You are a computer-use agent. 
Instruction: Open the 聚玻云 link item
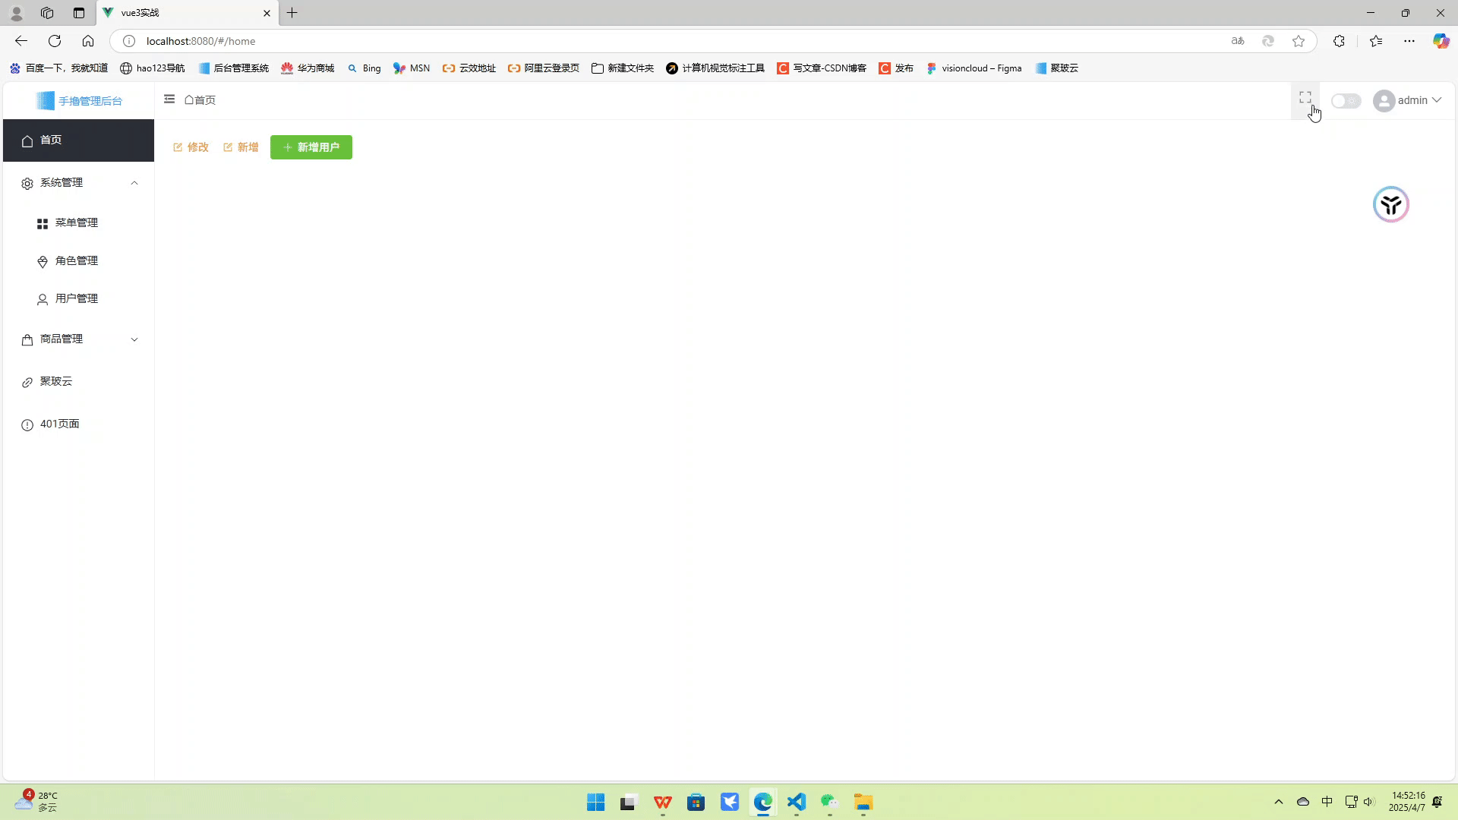pyautogui.click(x=56, y=382)
